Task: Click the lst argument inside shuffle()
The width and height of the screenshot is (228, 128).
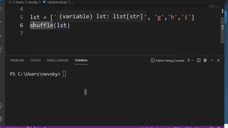Action: [x=62, y=25]
